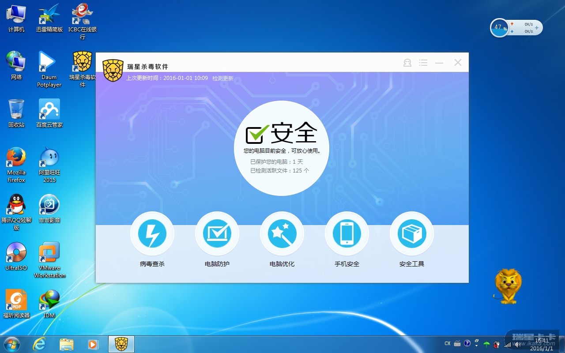
Task: Select the 瑞星杀毒软件 desktop shortcut
Action: pos(83,69)
